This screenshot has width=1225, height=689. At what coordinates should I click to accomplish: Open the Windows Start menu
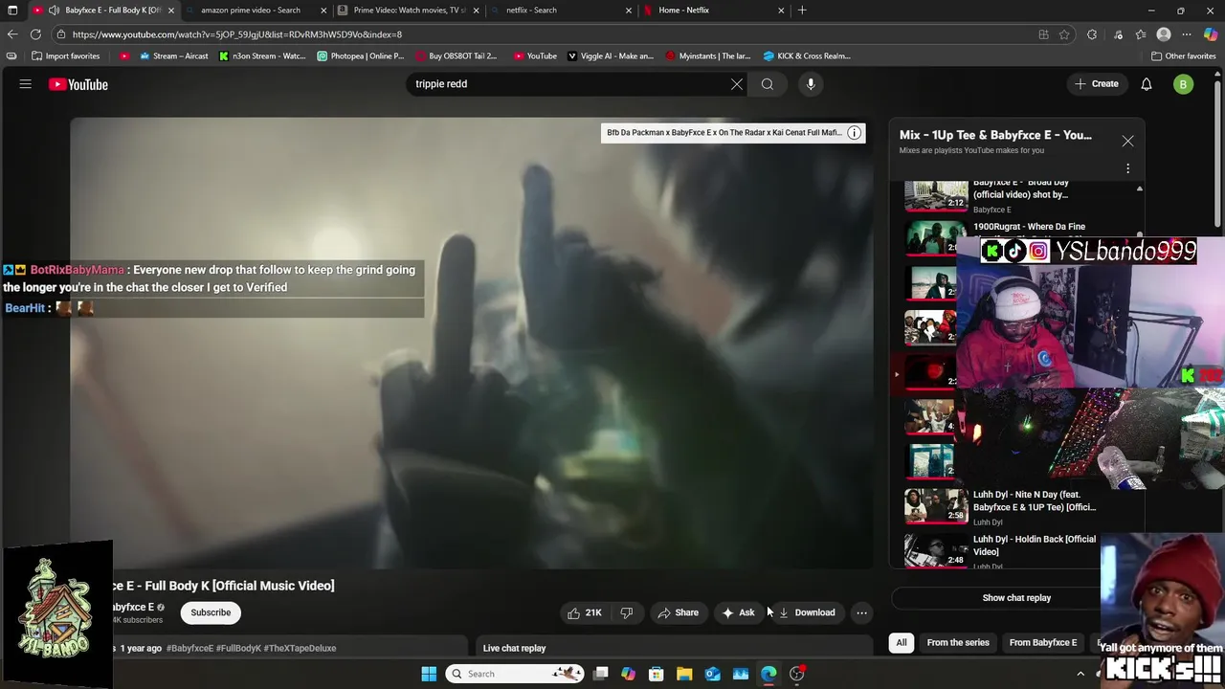[429, 674]
